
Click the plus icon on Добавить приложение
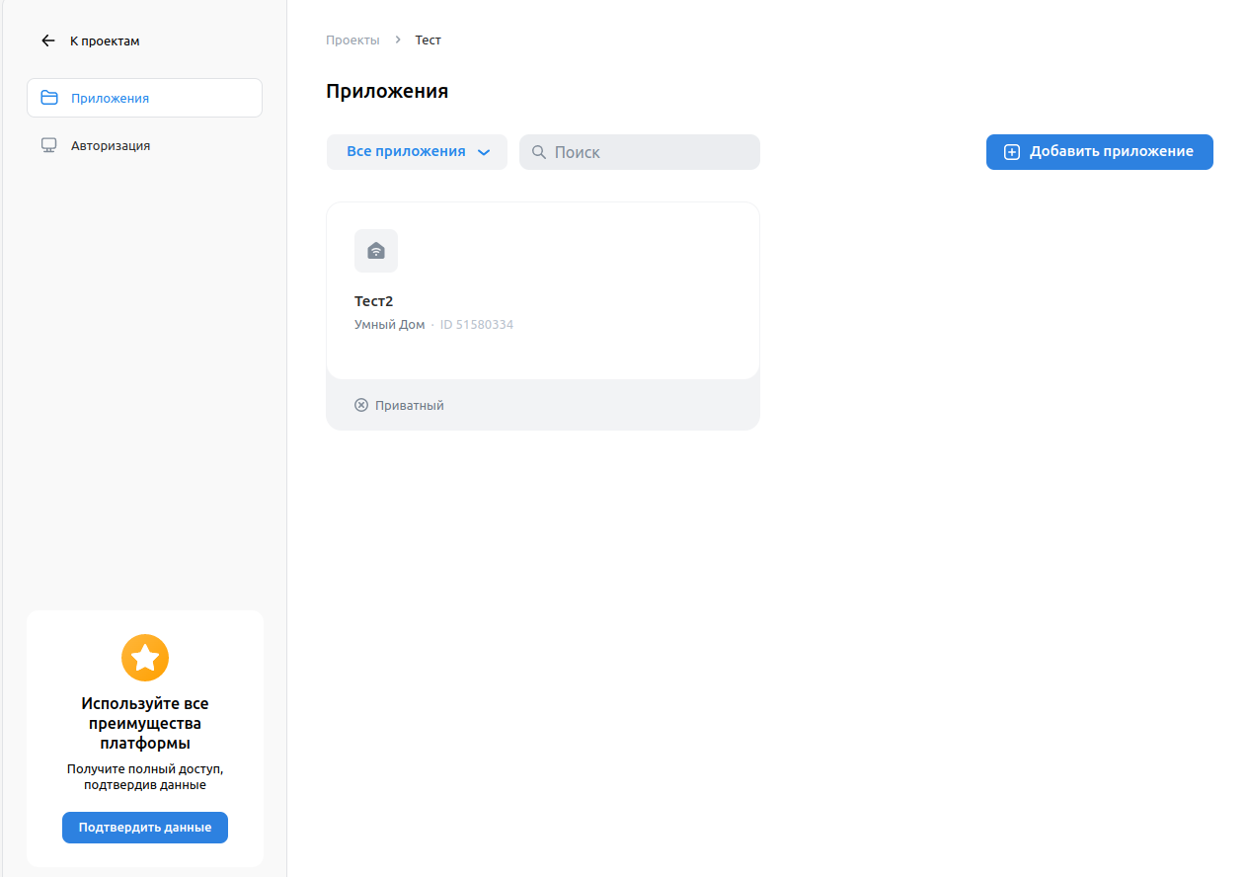[x=1012, y=152]
